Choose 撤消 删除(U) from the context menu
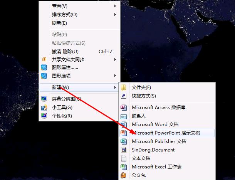 point(65,51)
